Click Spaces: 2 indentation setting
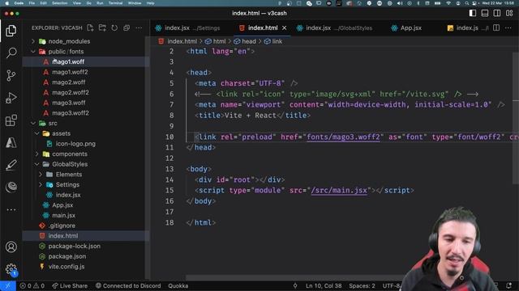Screen dimensions: 519x291 pyautogui.click(x=362, y=285)
